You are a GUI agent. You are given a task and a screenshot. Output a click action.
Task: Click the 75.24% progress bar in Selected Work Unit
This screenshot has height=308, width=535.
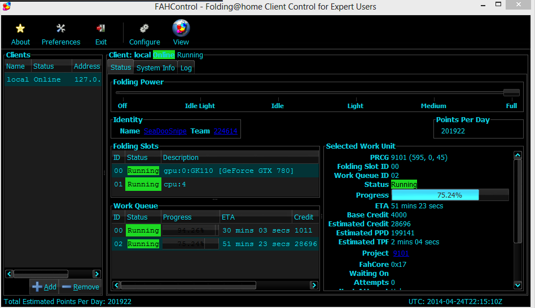point(450,195)
